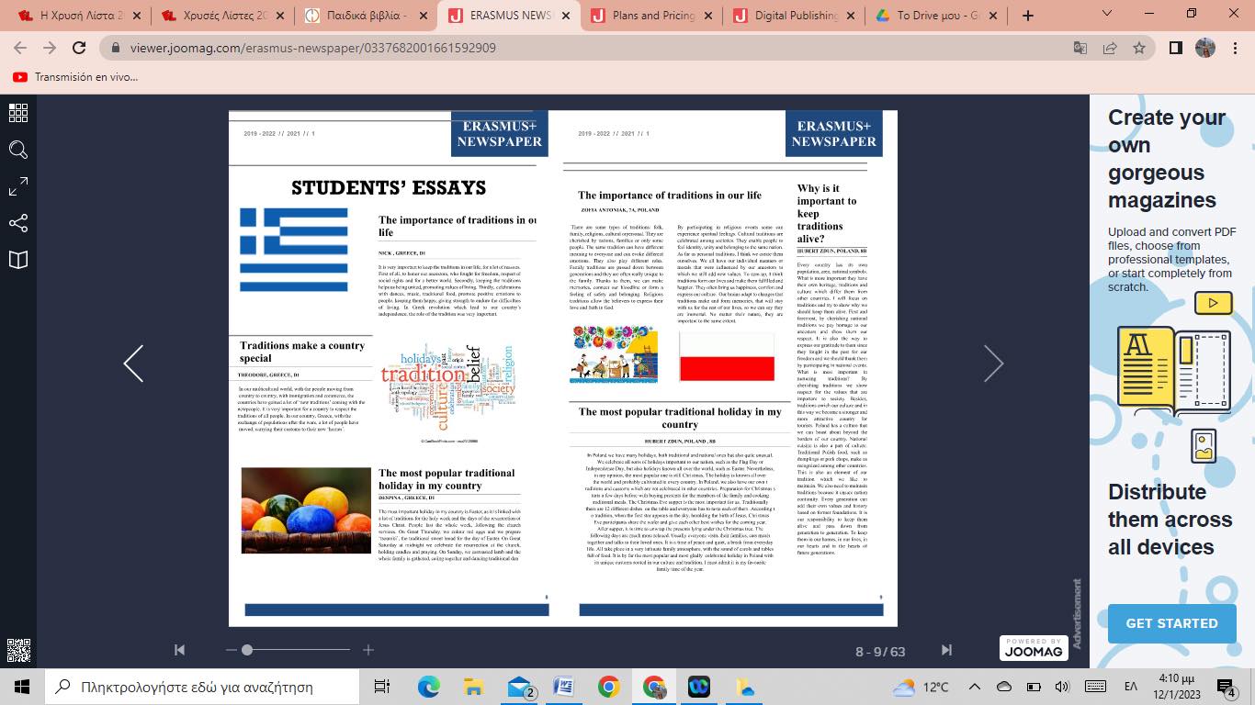
Task: Jump to last page button
Action: point(946,650)
